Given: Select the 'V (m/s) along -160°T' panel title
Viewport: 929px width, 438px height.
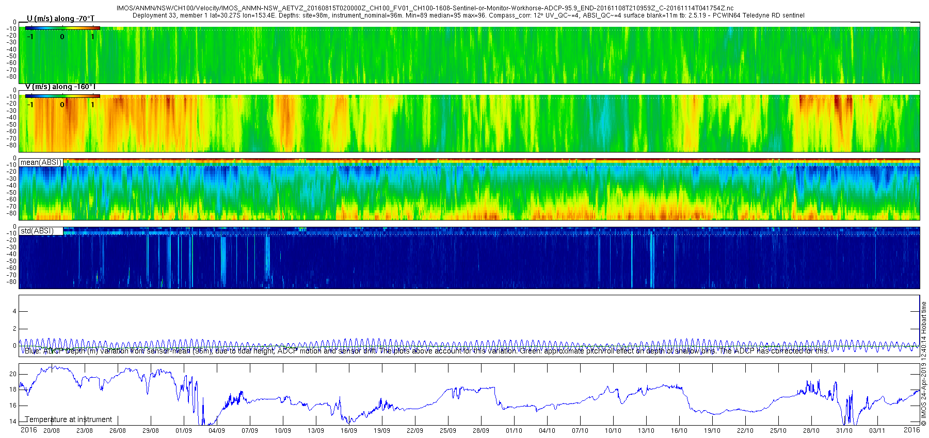Looking at the screenshot, I should (60, 87).
